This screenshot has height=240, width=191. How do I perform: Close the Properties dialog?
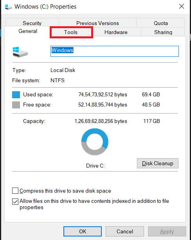[182, 6]
